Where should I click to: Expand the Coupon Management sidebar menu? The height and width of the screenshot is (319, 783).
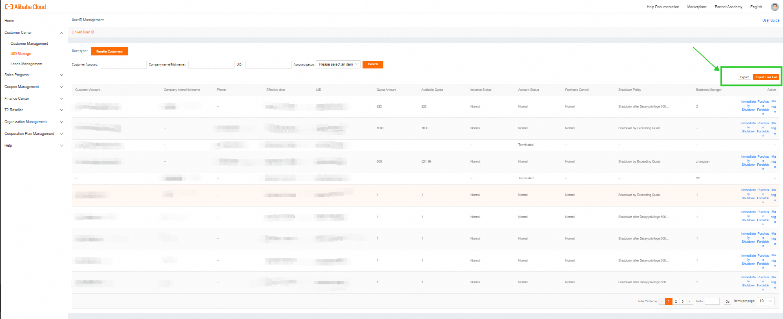(x=62, y=87)
